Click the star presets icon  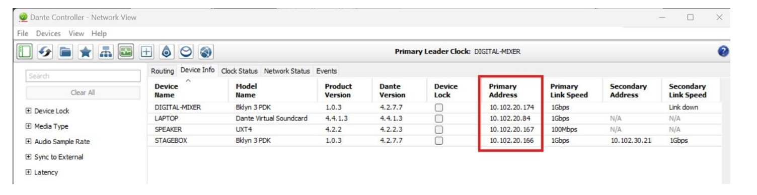(85, 51)
